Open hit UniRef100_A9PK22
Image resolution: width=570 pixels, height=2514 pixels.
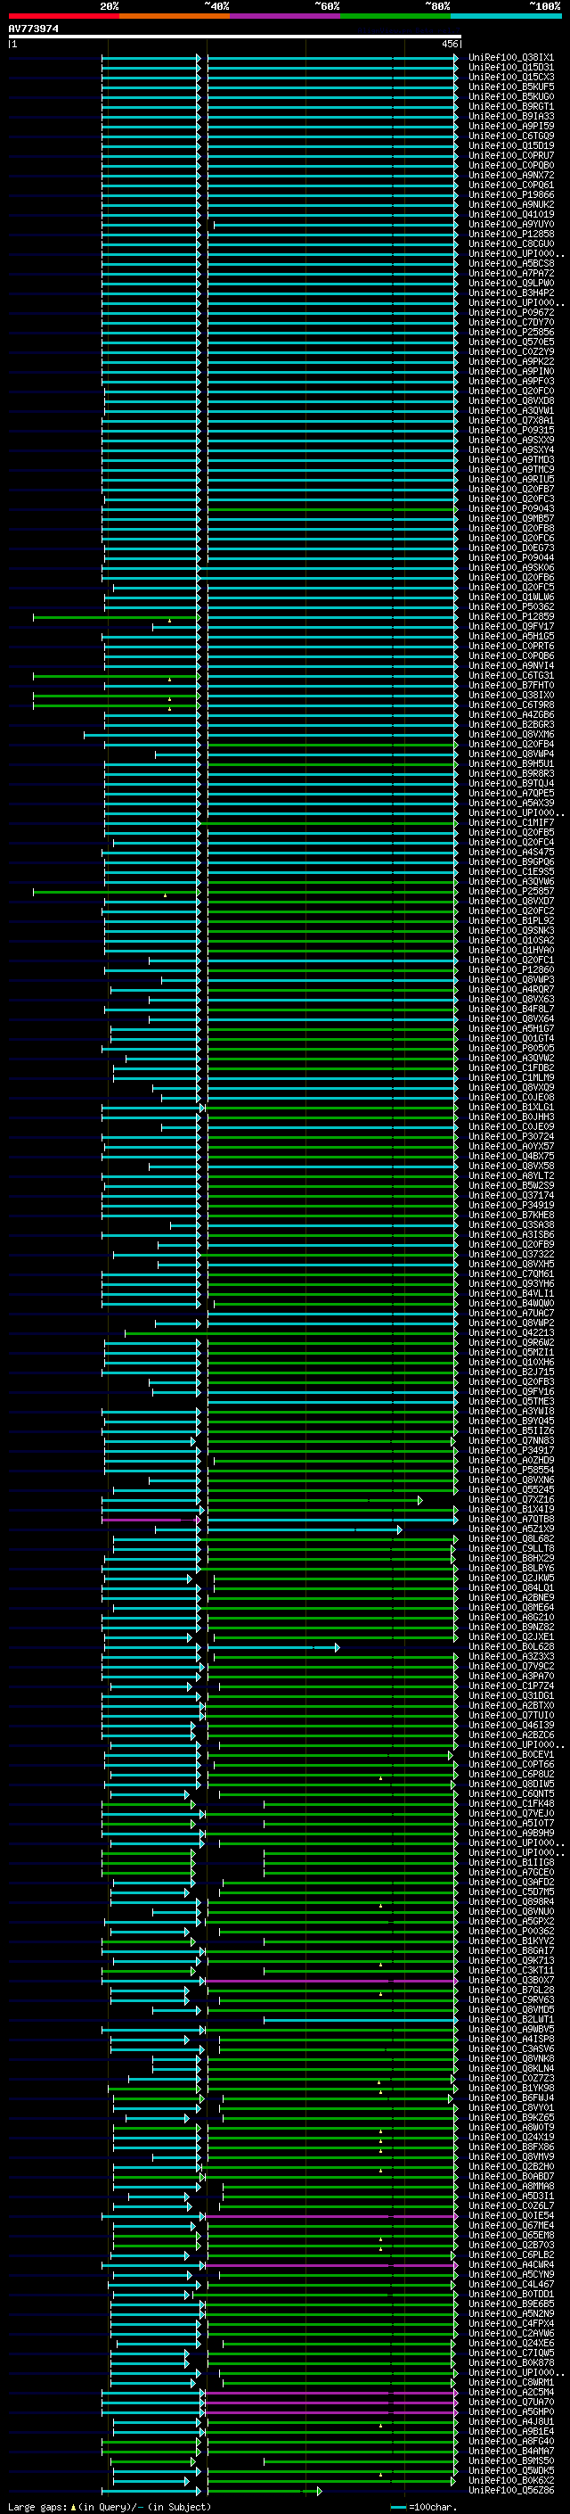510,361
